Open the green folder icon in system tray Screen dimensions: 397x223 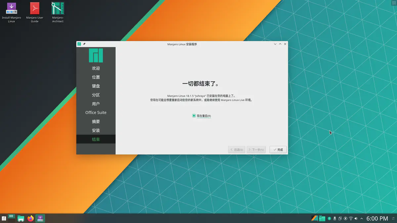[322, 218]
